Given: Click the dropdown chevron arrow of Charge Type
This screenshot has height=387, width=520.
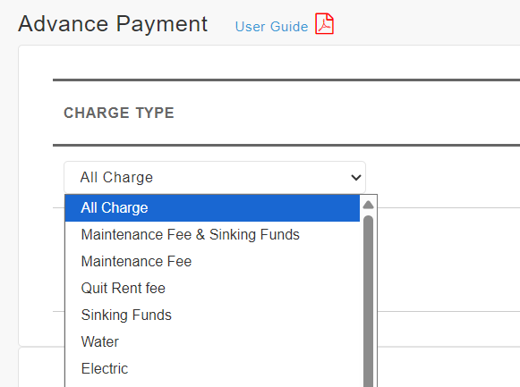Looking at the screenshot, I should pyautogui.click(x=356, y=178).
